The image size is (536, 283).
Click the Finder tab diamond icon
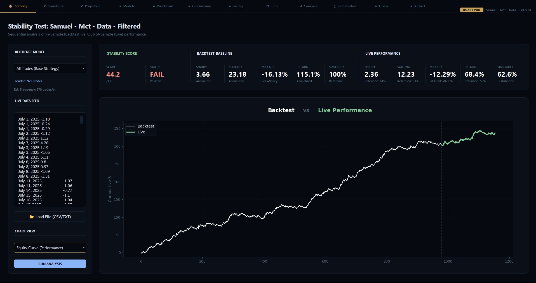376,6
